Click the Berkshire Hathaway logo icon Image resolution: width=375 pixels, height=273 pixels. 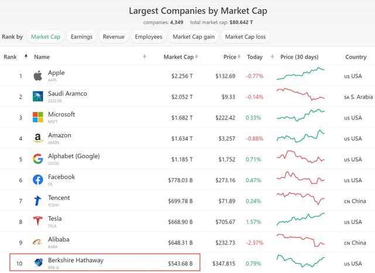point(37,263)
